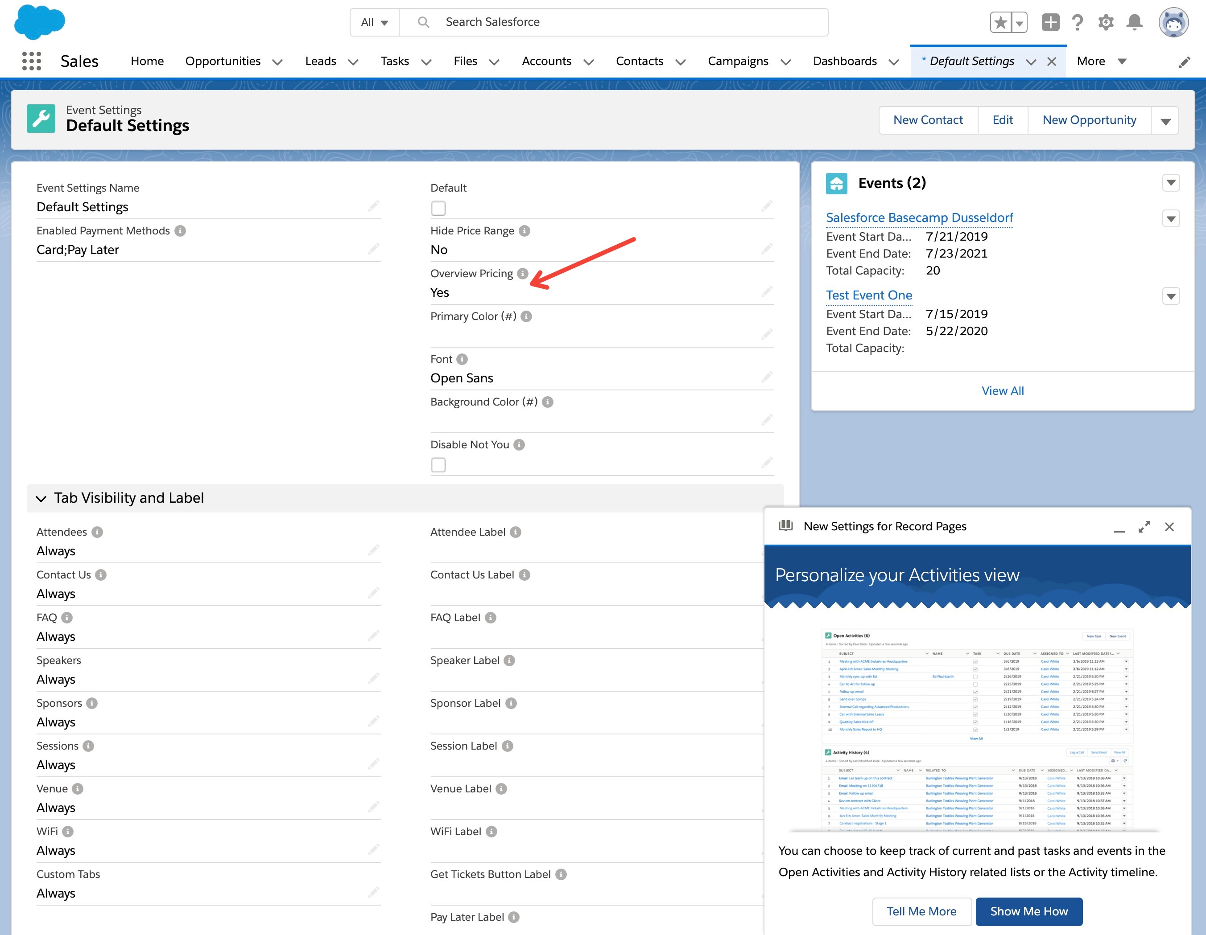Open the More navigation dropdown
The height and width of the screenshot is (935, 1206).
[1102, 61]
